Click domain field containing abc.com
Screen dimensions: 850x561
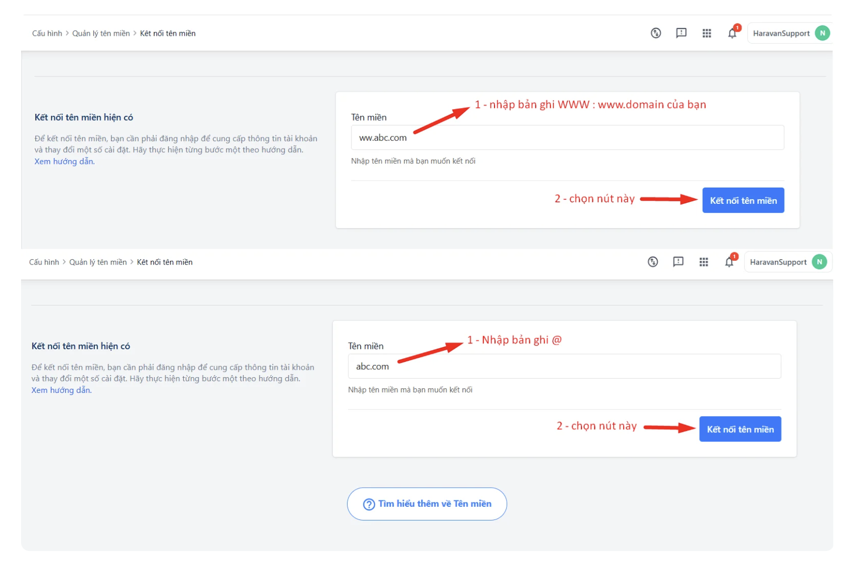pos(564,366)
